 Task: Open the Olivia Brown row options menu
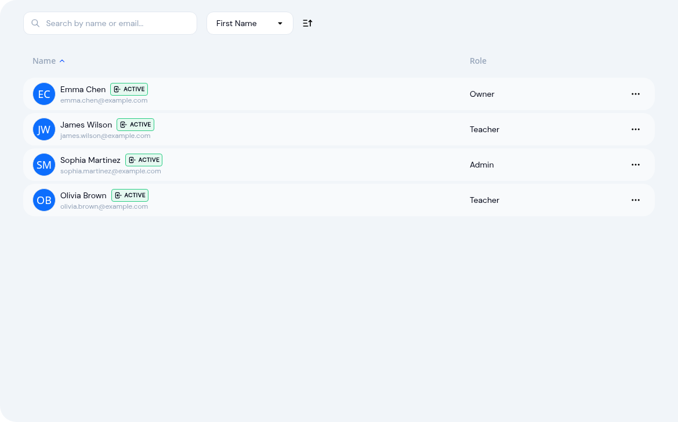(635, 200)
